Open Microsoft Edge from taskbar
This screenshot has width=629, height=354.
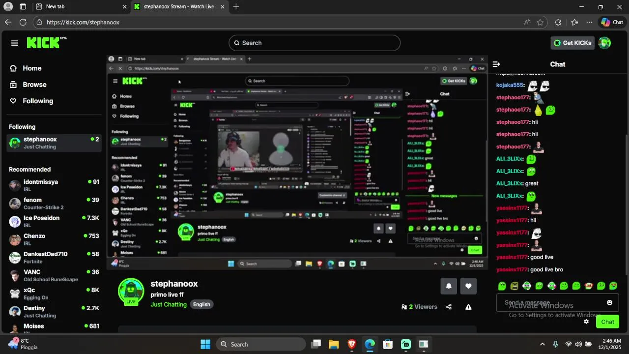[370, 344]
